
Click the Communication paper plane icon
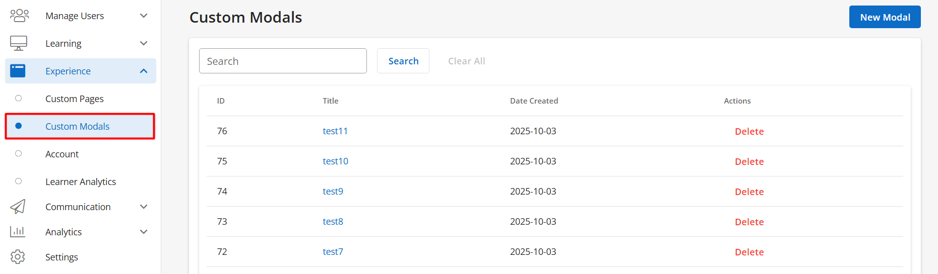pyautogui.click(x=18, y=207)
